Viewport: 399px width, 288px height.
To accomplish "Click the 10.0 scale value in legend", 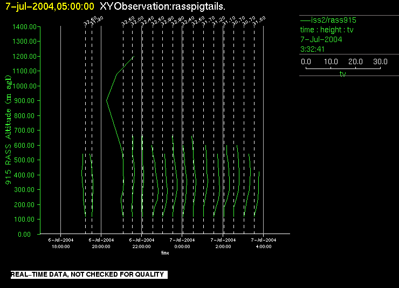I will pos(331,61).
